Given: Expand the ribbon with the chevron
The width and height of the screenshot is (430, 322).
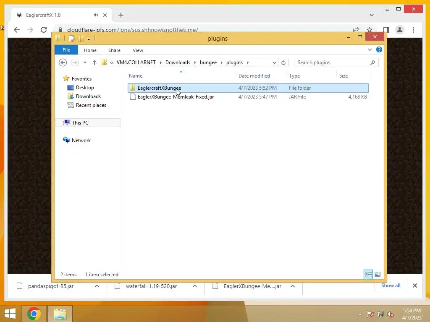Looking at the screenshot, I should 370,49.
